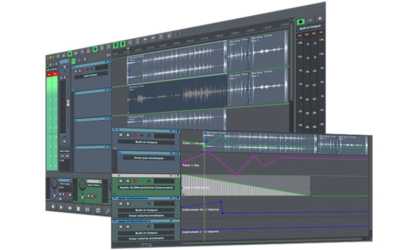This screenshot has width=418, height=250.
Task: Click the yellow playhead marker on the timeline ruler
Action: (128, 49)
